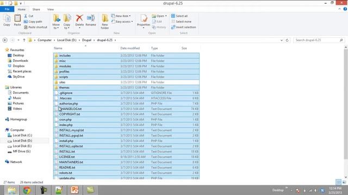Click Desktop toolbar in the taskbar
348x195 pixels.
click(278, 190)
